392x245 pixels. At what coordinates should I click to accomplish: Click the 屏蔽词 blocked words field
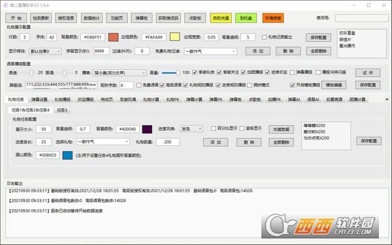pos(61,85)
